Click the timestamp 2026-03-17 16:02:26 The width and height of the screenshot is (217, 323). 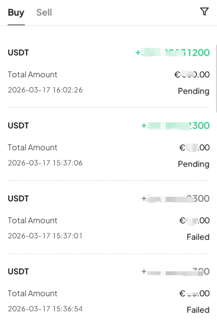point(45,90)
